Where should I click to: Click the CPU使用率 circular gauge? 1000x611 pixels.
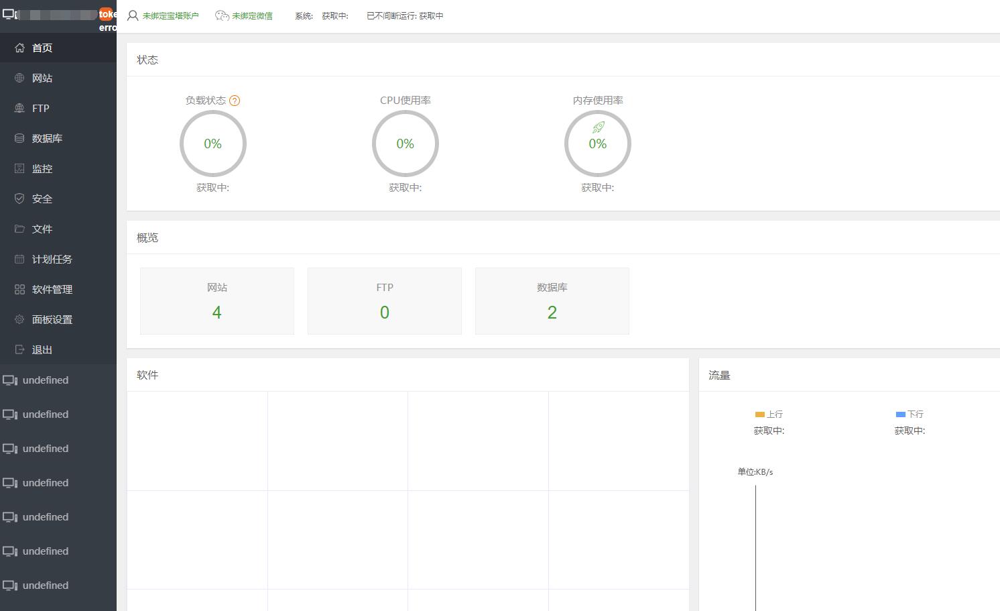coord(405,144)
